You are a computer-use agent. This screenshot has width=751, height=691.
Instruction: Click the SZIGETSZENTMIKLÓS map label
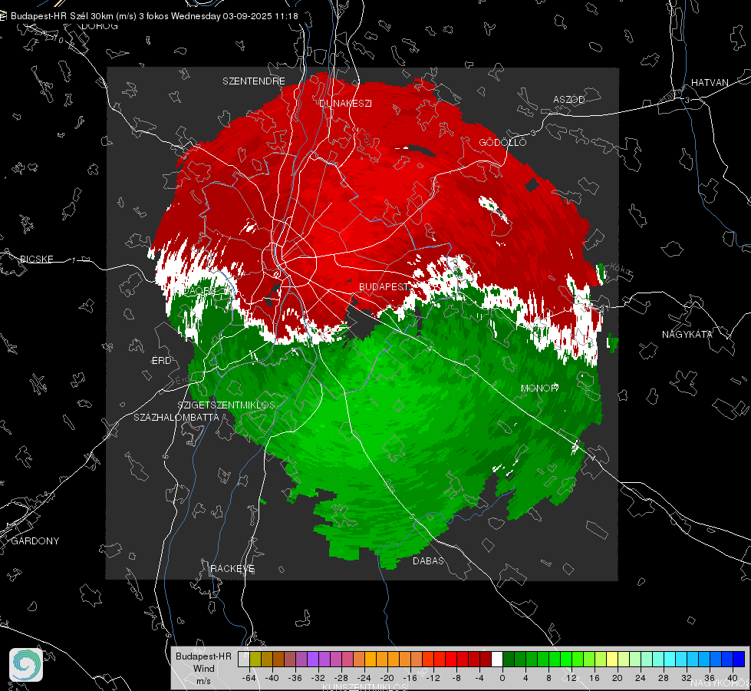coord(226,405)
